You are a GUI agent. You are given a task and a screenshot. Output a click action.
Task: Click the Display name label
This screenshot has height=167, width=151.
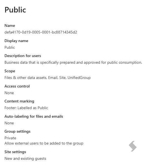16,41
